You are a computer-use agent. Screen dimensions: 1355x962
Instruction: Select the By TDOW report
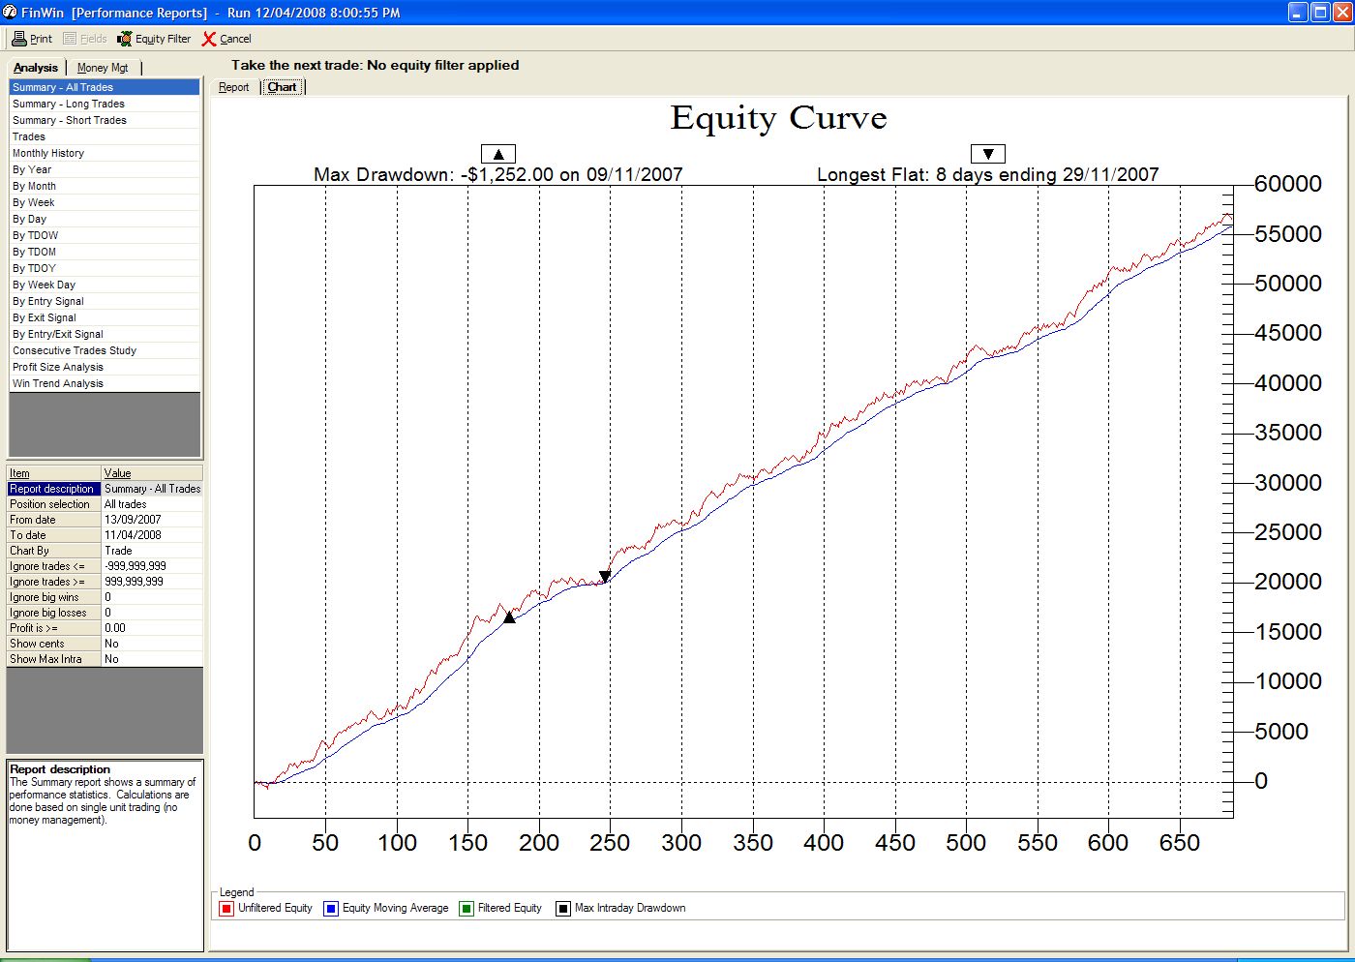point(105,235)
